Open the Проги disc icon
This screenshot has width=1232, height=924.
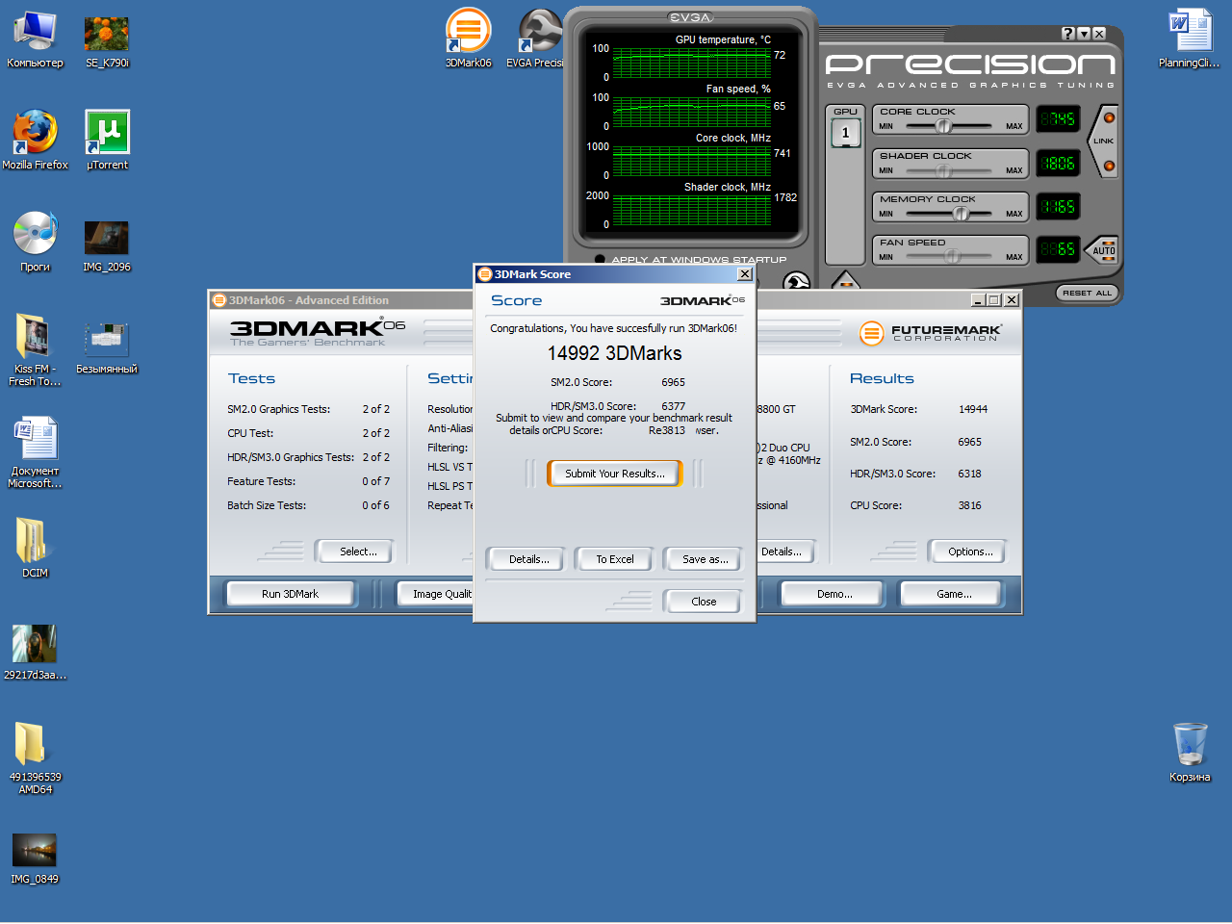(x=35, y=243)
